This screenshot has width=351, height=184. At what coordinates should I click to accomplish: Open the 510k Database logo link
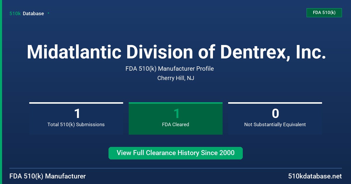click(27, 13)
